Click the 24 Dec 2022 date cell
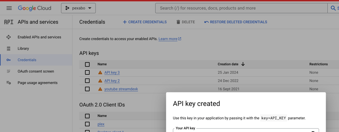Image resolution: width=339 pixels, height=132 pixels. [228, 81]
